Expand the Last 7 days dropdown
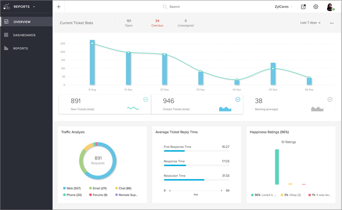 (311, 23)
